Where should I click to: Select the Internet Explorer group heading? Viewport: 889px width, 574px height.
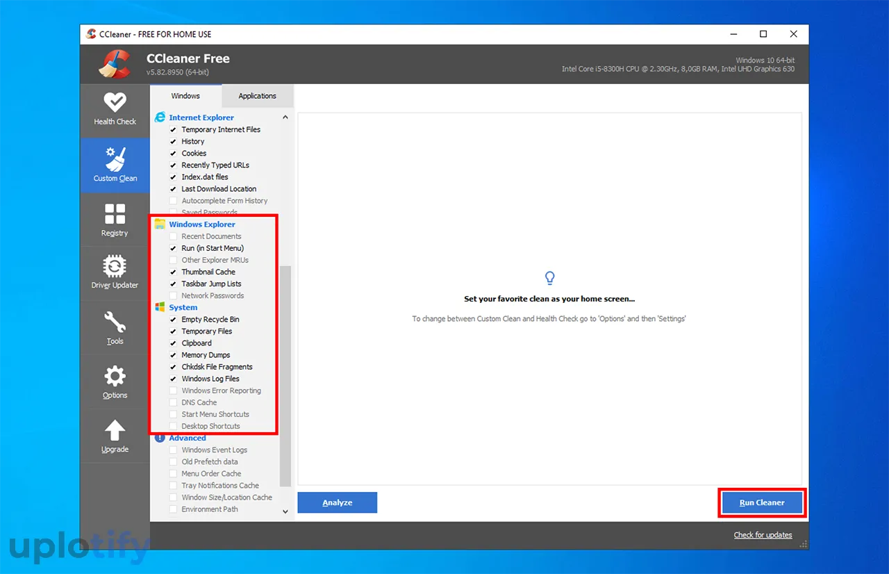click(x=201, y=117)
